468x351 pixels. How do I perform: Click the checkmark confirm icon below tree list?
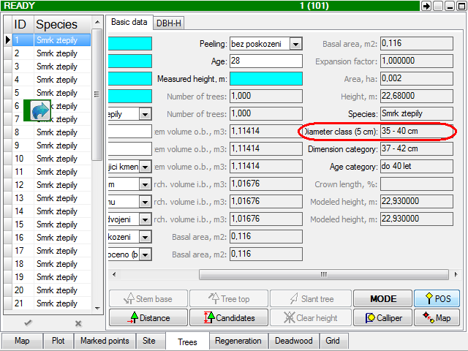[x=28, y=323]
